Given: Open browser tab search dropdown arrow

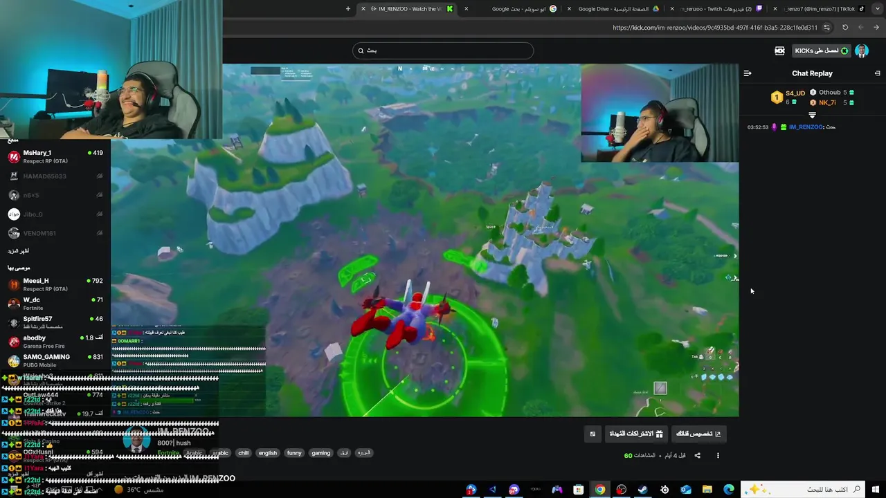Looking at the screenshot, I should point(876,9).
